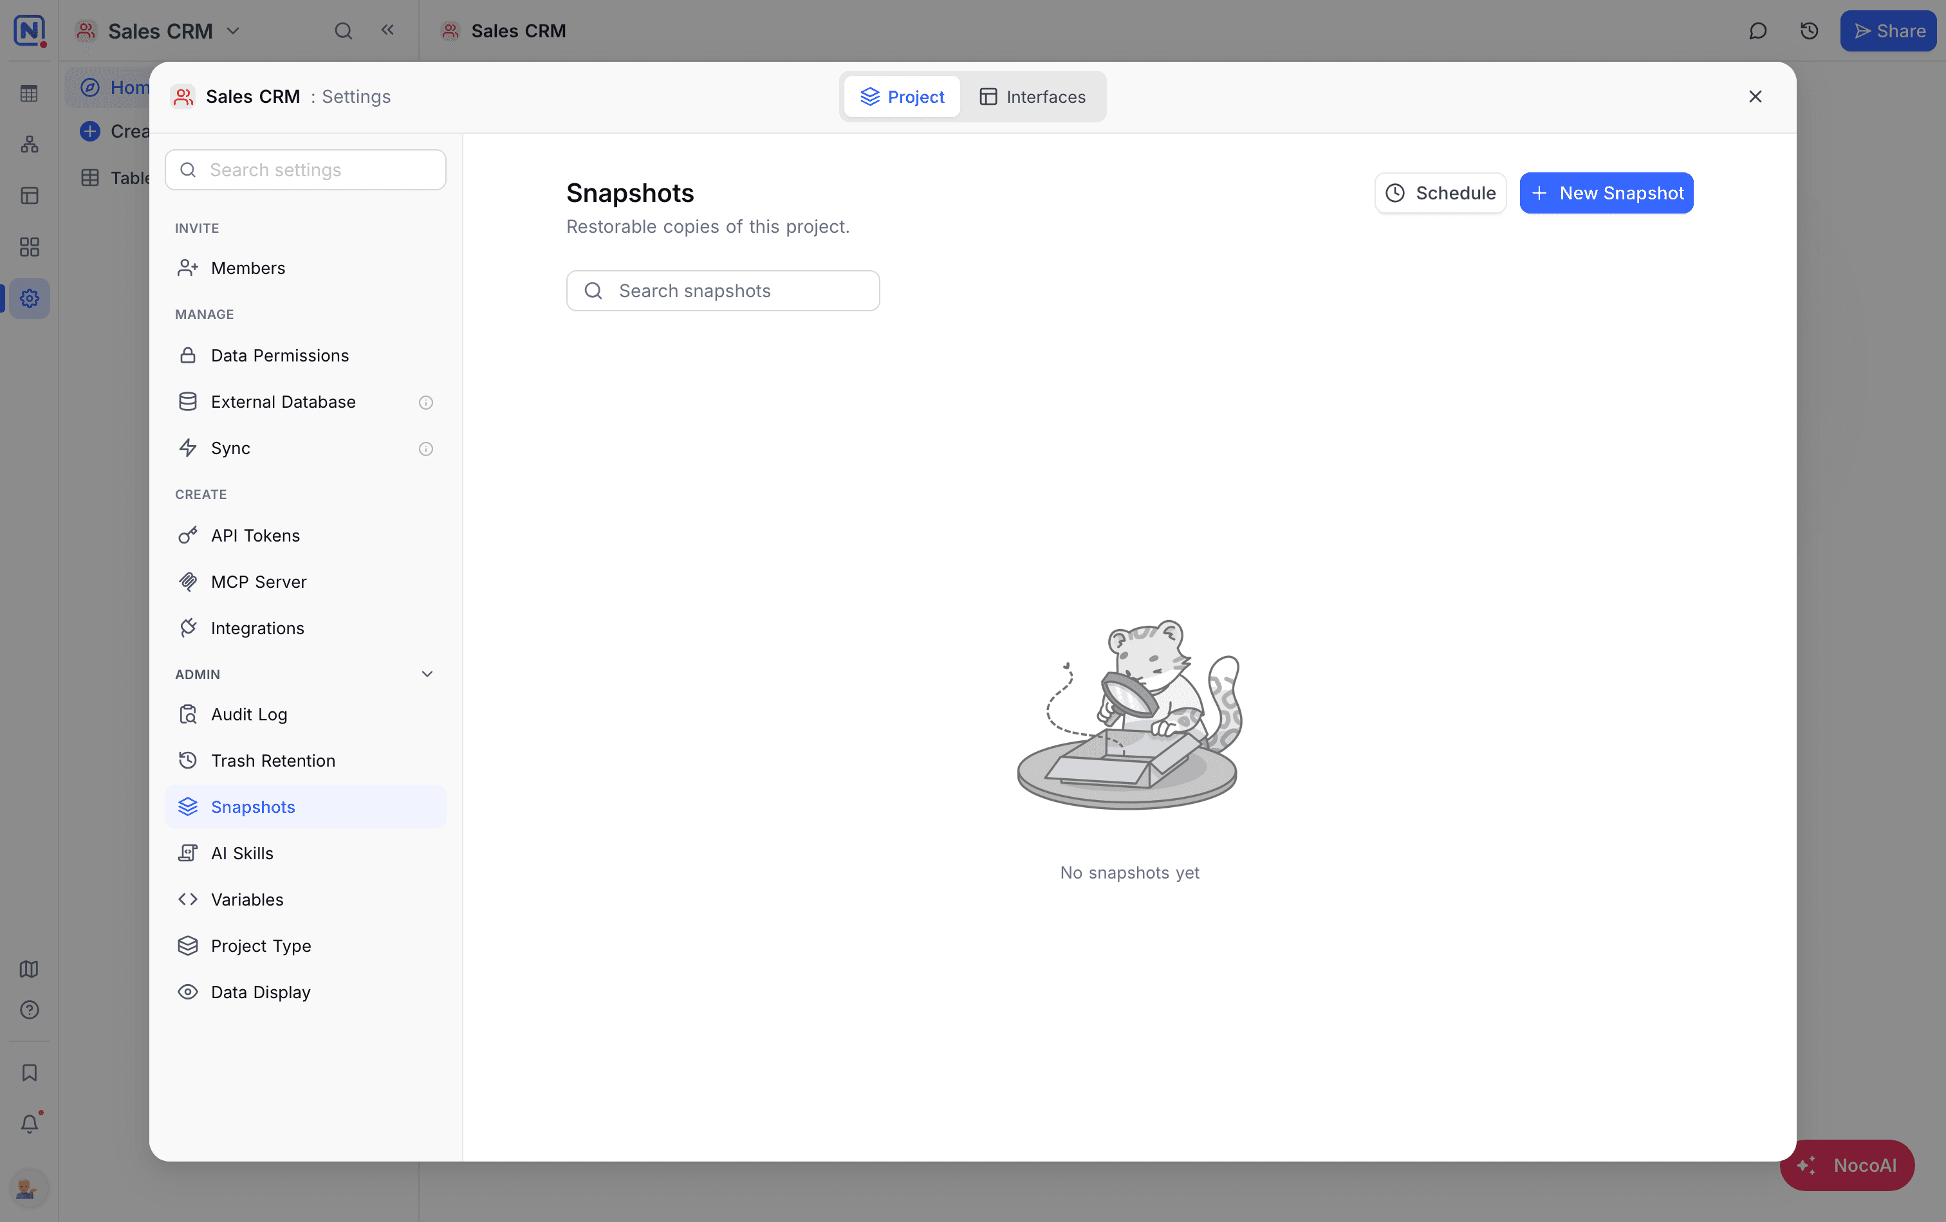Open MCP Server settings
The width and height of the screenshot is (1946, 1222).
tap(306, 581)
